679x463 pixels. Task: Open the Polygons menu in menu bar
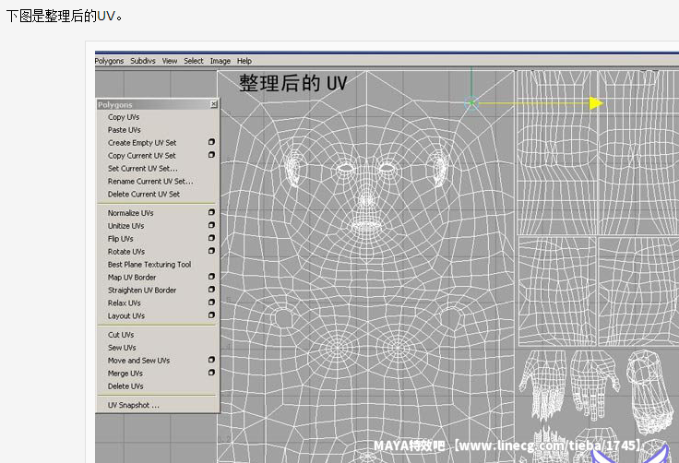pyautogui.click(x=109, y=61)
